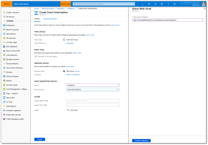
Task: Click Add Label icon in filters
Action: [x=68, y=110]
